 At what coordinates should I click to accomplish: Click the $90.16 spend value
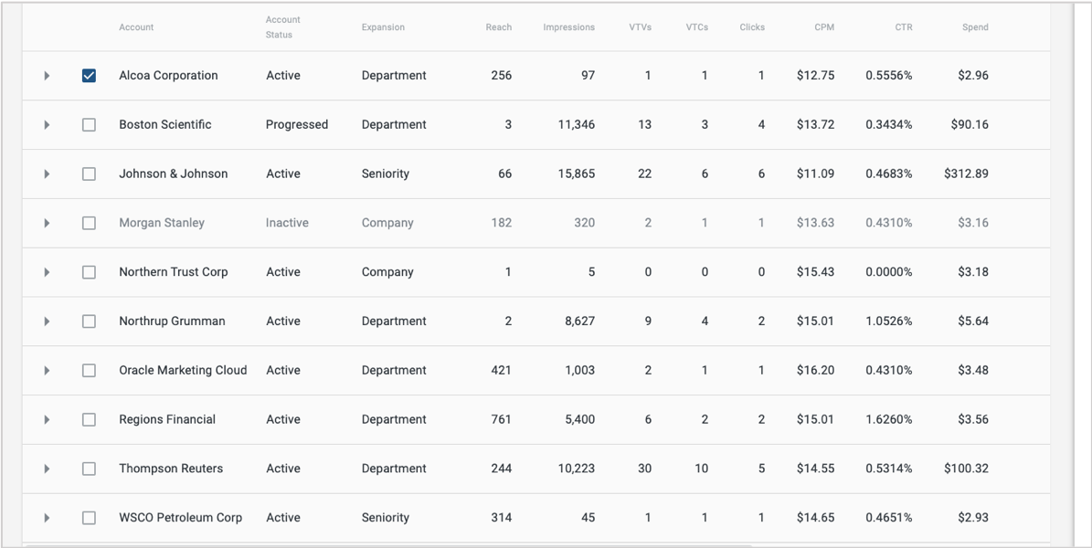point(970,124)
